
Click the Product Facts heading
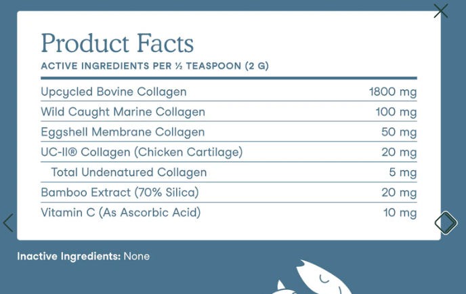point(117,43)
